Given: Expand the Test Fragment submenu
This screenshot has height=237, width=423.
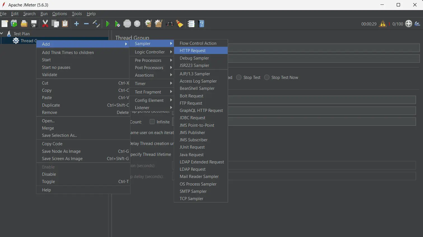Looking at the screenshot, I should tap(151, 92).
